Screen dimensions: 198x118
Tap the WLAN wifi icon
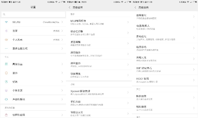tap(6, 22)
